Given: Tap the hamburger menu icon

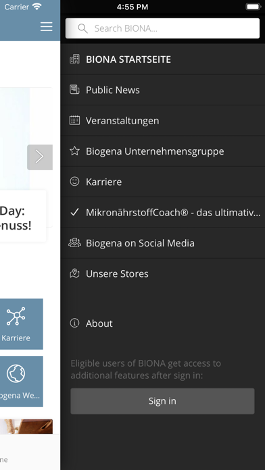Looking at the screenshot, I should coord(47,27).
